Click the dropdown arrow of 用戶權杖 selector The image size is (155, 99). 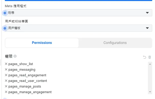[147, 28]
